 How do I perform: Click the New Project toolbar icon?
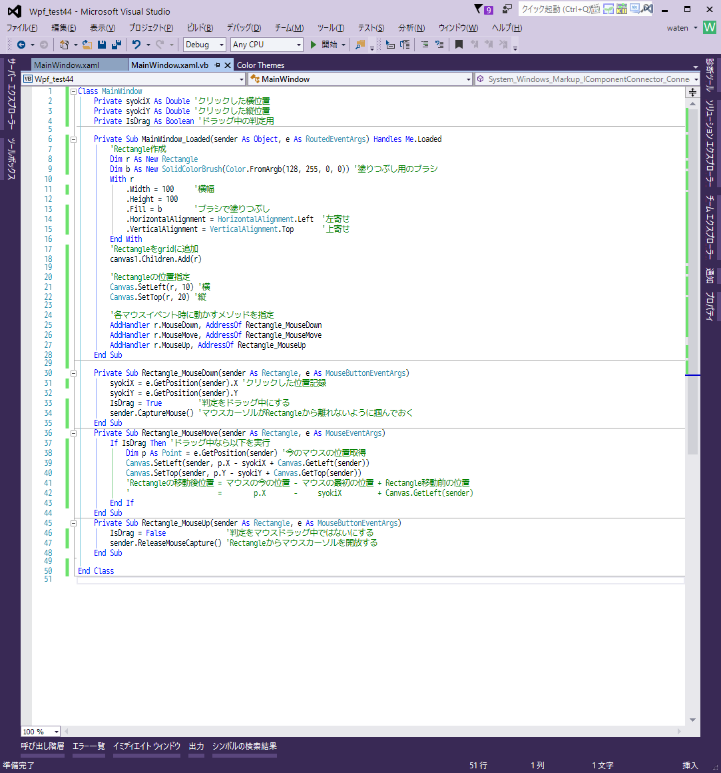(x=64, y=45)
